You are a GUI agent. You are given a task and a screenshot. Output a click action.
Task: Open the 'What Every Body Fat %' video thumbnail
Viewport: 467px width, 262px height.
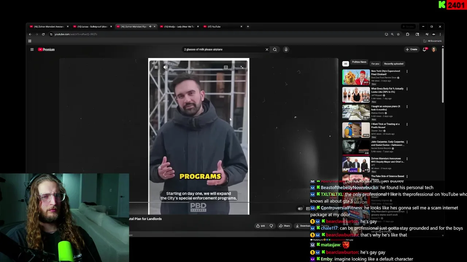(x=356, y=95)
